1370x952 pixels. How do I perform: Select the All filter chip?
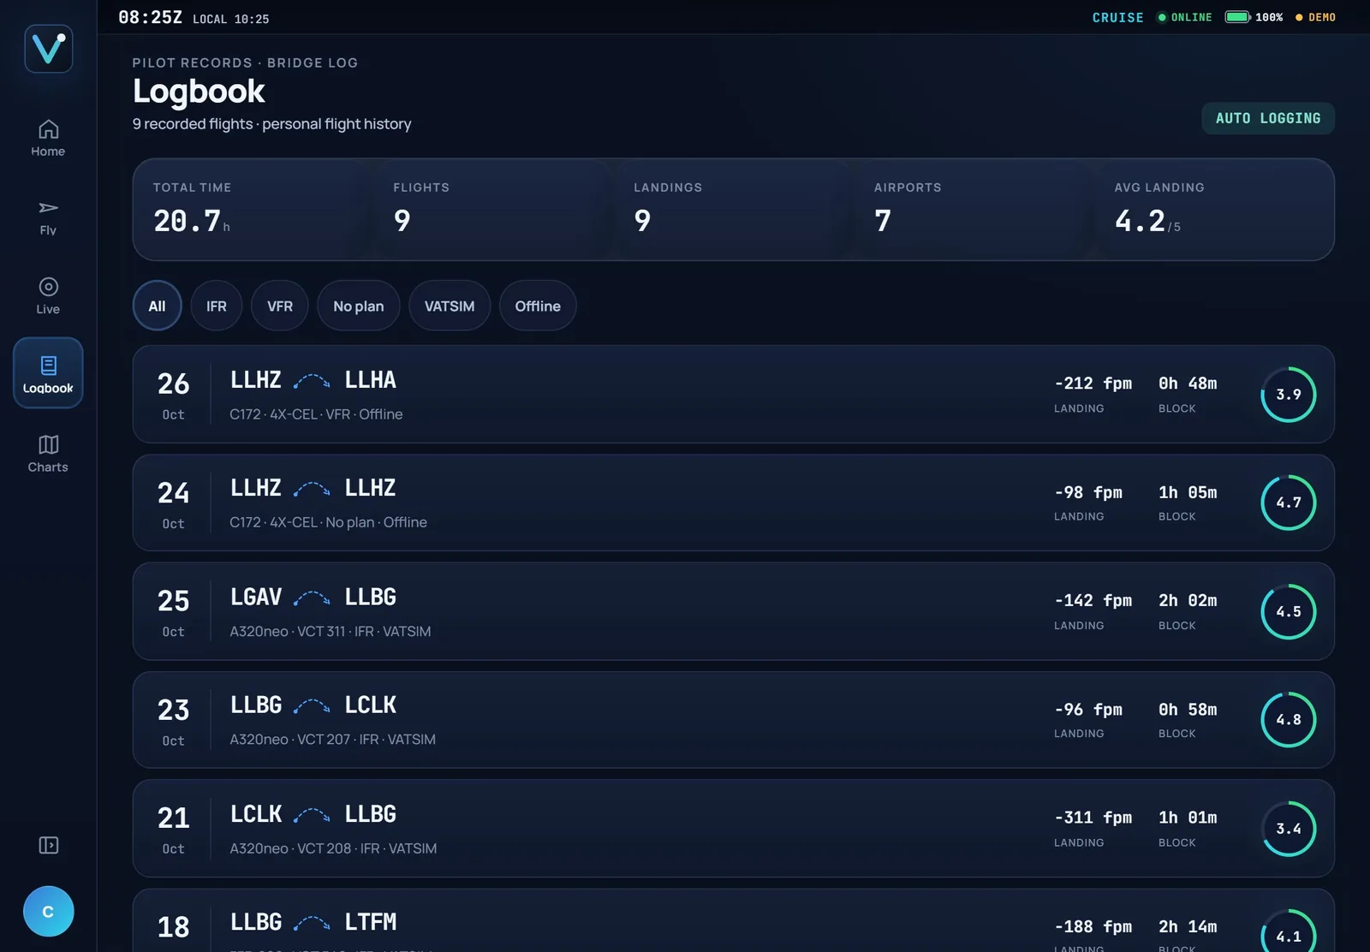pyautogui.click(x=157, y=306)
